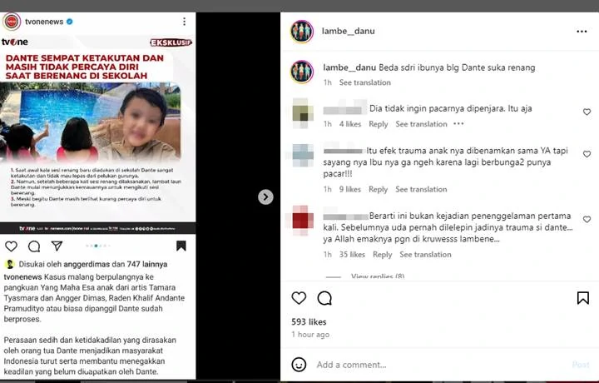Open the tvonenews profile avatar
599x383 pixels.
[x=12, y=22]
